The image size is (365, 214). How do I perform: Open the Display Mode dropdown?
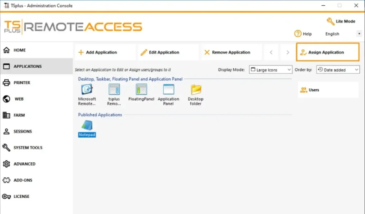271,70
